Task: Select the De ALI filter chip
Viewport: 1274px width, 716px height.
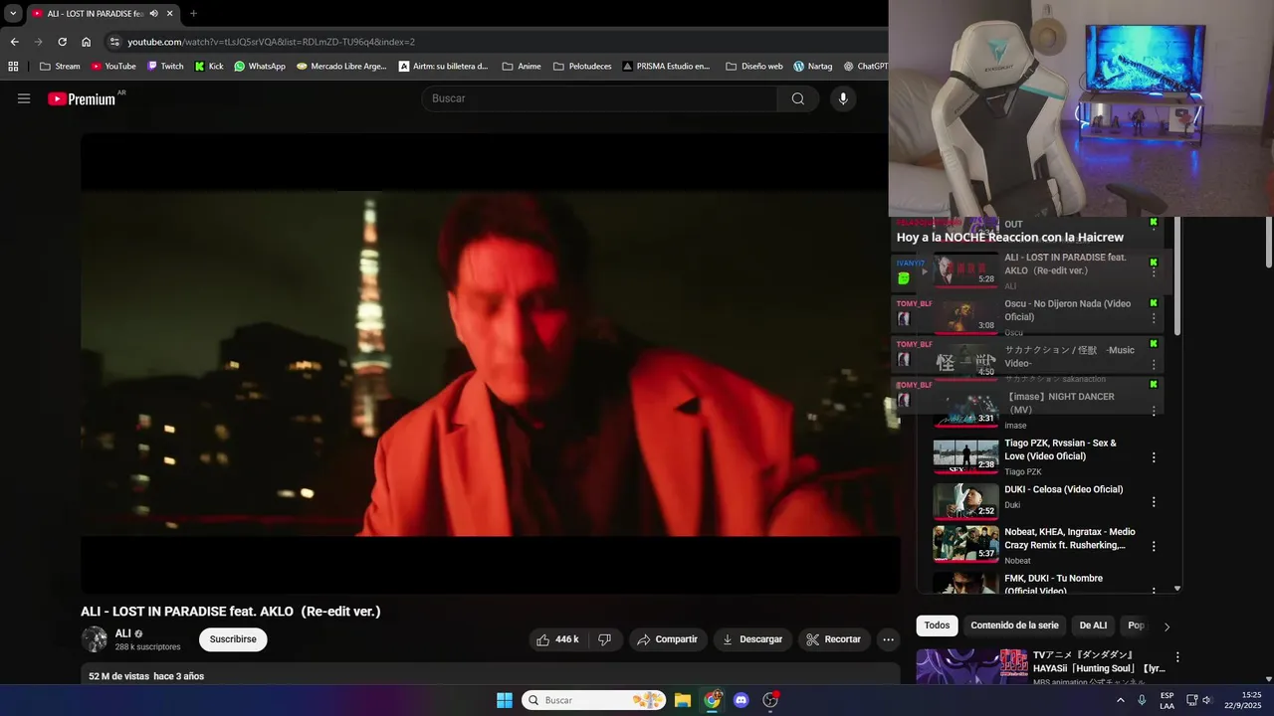Action: 1093,626
